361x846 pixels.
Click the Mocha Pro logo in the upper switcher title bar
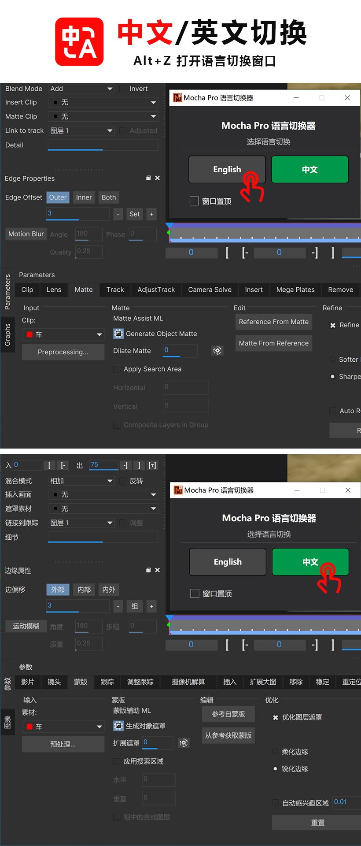point(177,98)
